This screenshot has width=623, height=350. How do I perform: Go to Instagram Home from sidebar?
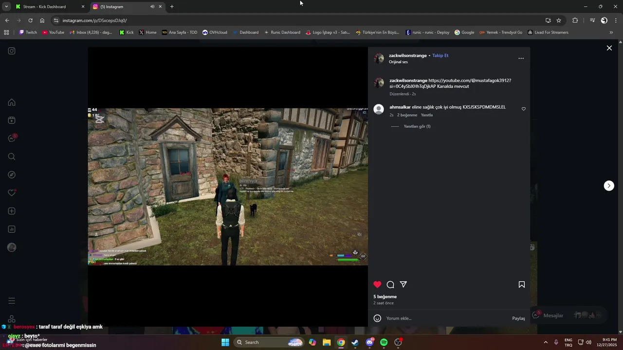tap(12, 102)
